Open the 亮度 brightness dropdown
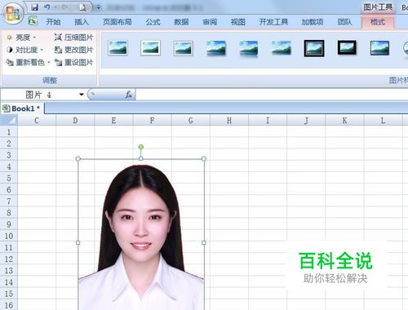This screenshot has width=408, height=310. click(x=21, y=38)
